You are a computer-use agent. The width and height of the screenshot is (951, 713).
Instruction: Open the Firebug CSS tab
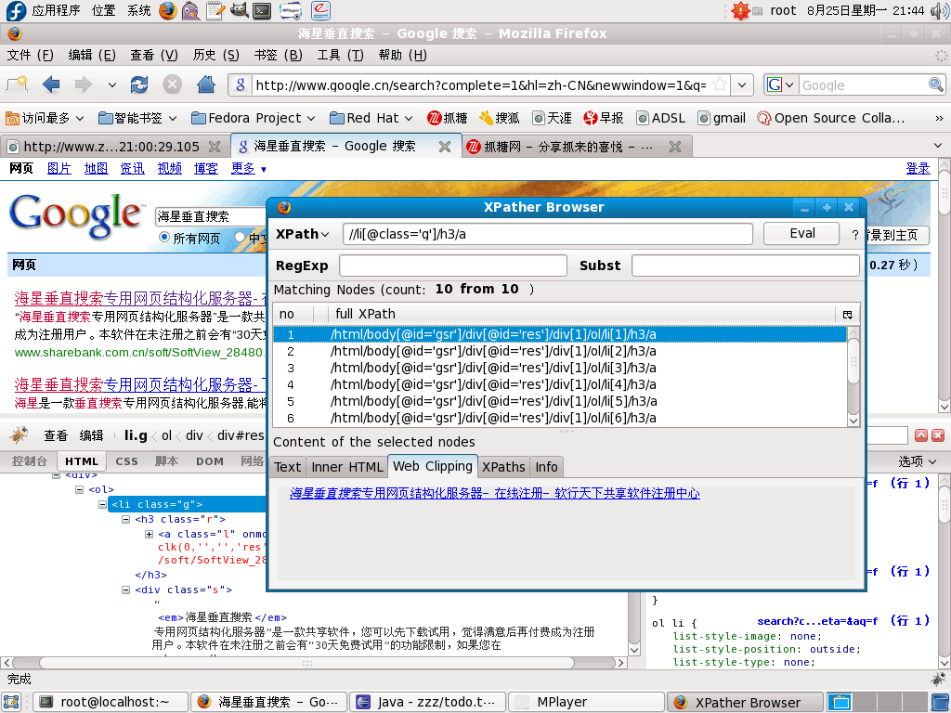pos(126,461)
